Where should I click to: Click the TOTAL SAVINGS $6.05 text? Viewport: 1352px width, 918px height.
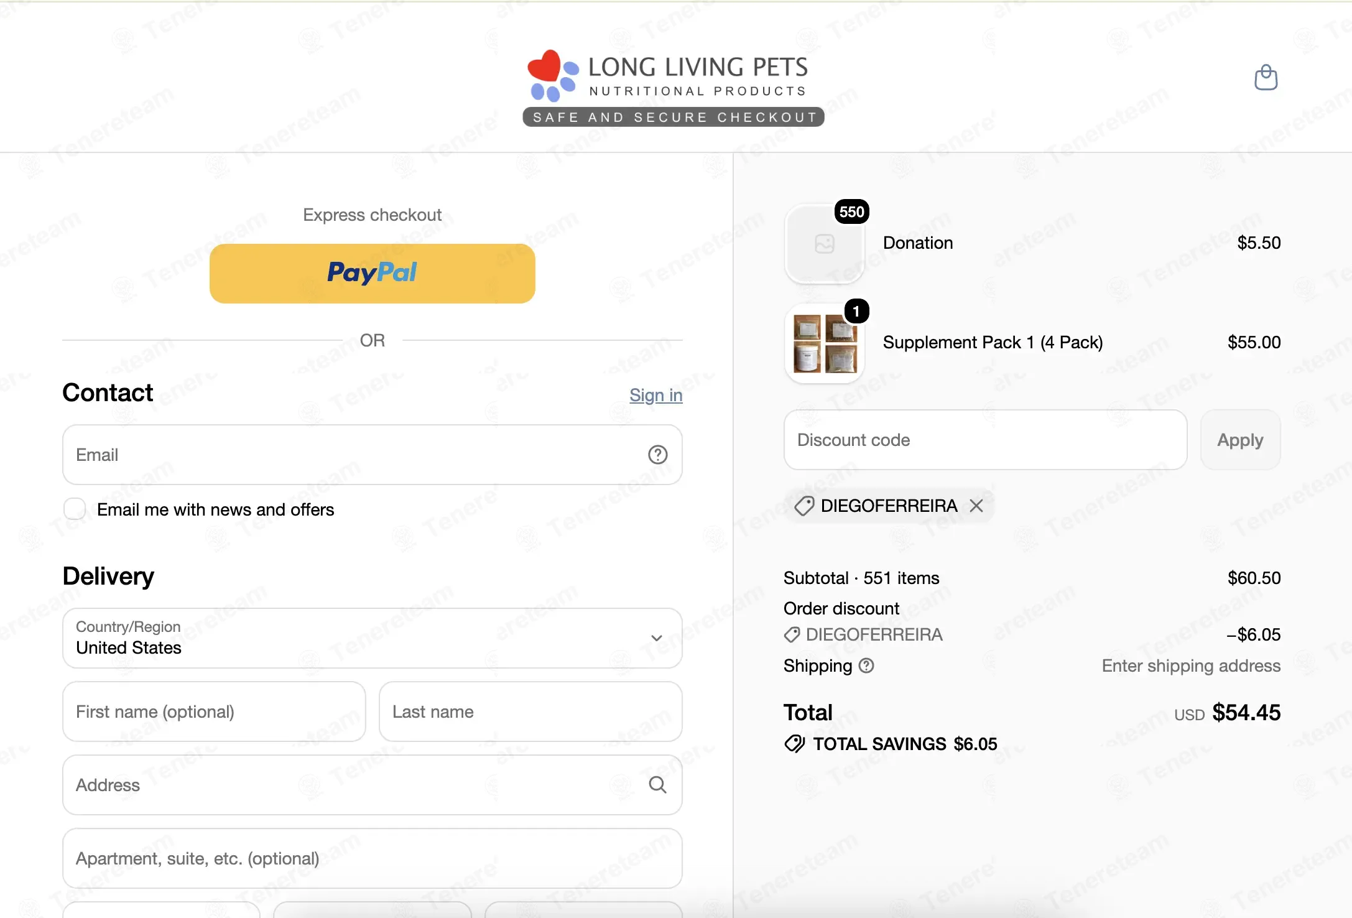point(905,744)
